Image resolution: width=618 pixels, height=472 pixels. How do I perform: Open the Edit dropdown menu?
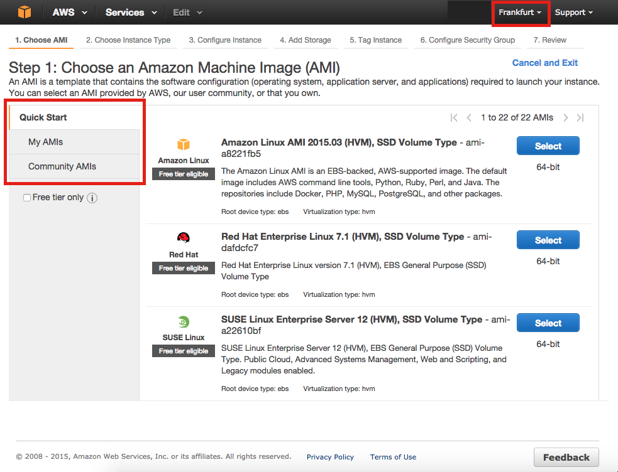(187, 13)
